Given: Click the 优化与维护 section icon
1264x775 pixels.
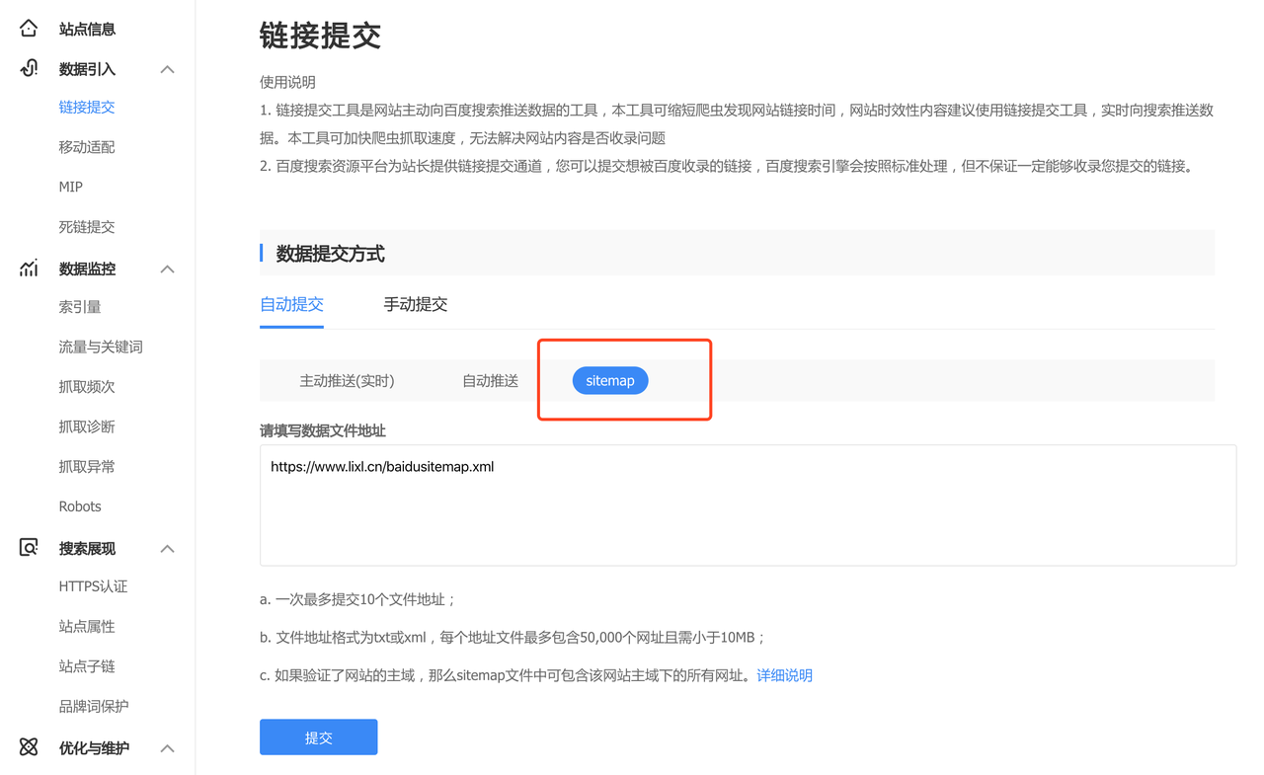Looking at the screenshot, I should pos(29,747).
